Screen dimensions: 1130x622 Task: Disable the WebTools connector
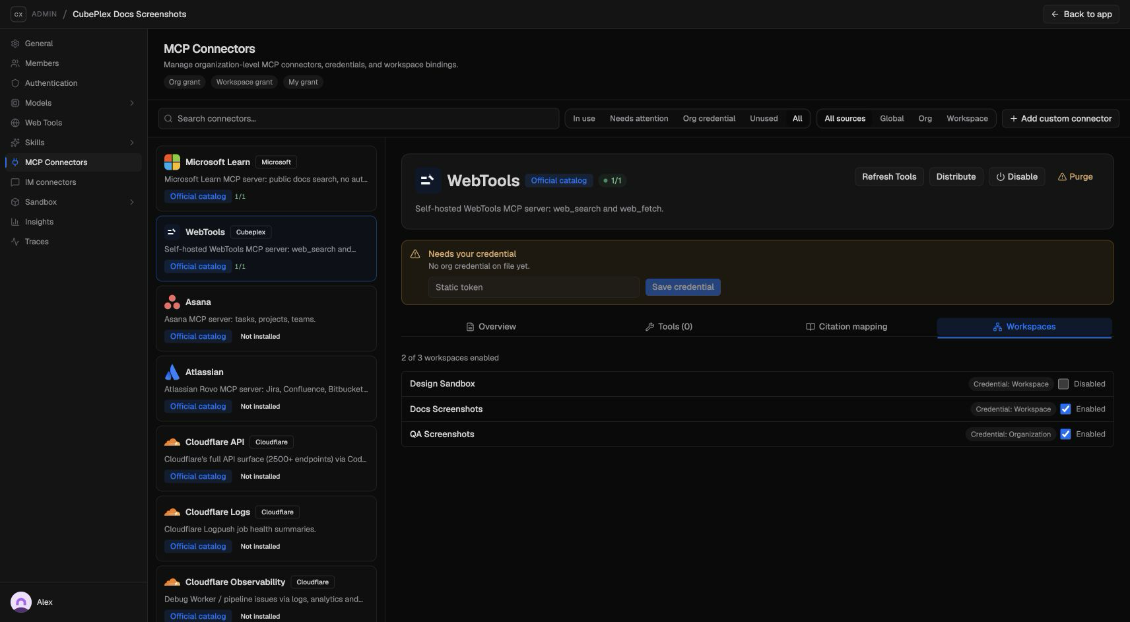(1016, 177)
